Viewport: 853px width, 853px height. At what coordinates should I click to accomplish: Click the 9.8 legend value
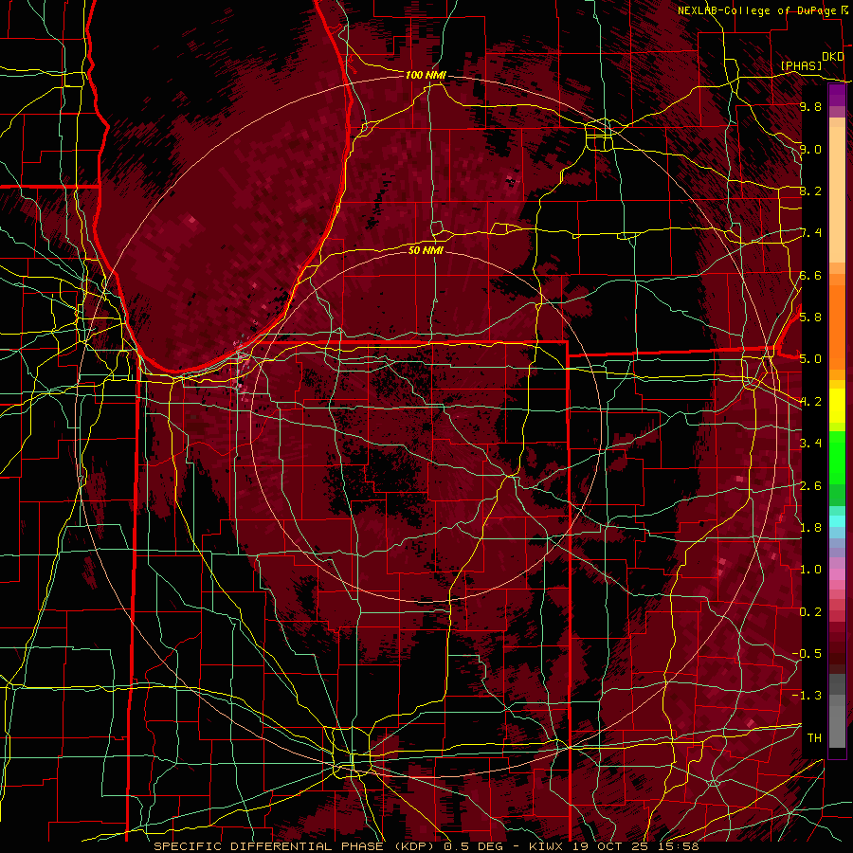click(x=810, y=106)
